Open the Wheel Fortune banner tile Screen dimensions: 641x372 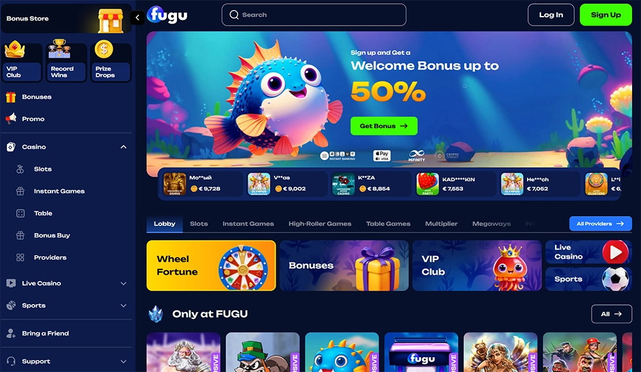(x=211, y=266)
